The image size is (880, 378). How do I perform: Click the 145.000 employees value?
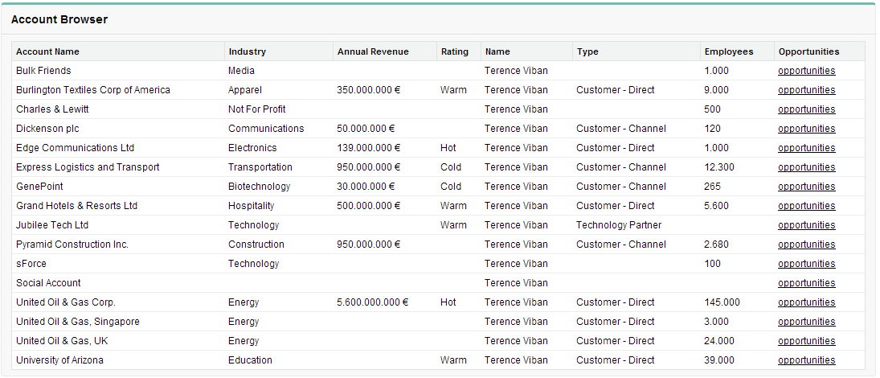(722, 302)
